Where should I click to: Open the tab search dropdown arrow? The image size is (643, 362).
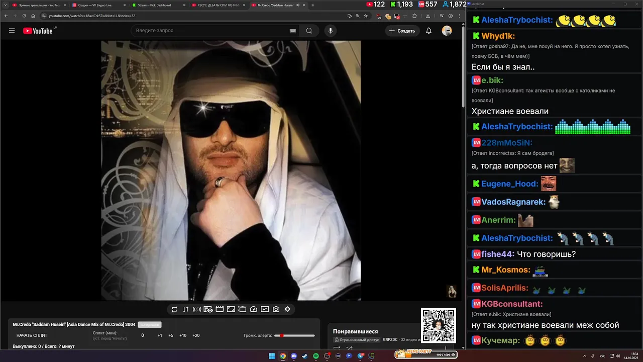(x=5, y=5)
